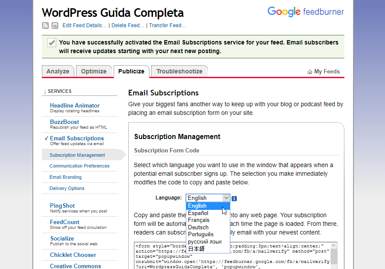Click the Language info icon
The height and width of the screenshot is (269, 385).
point(234,199)
